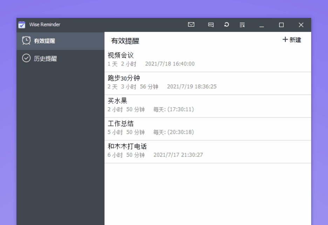This screenshot has width=328, height=225.
Task: Click the schedule 每天: (17:30:11)
Action: coord(173,109)
